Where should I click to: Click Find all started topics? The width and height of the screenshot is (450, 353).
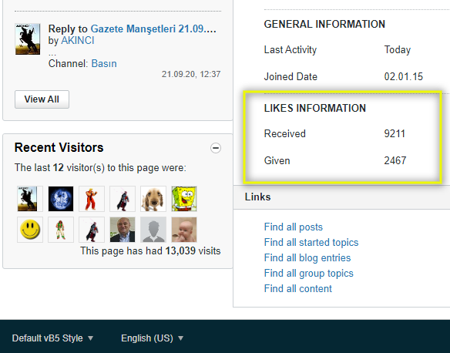click(311, 243)
